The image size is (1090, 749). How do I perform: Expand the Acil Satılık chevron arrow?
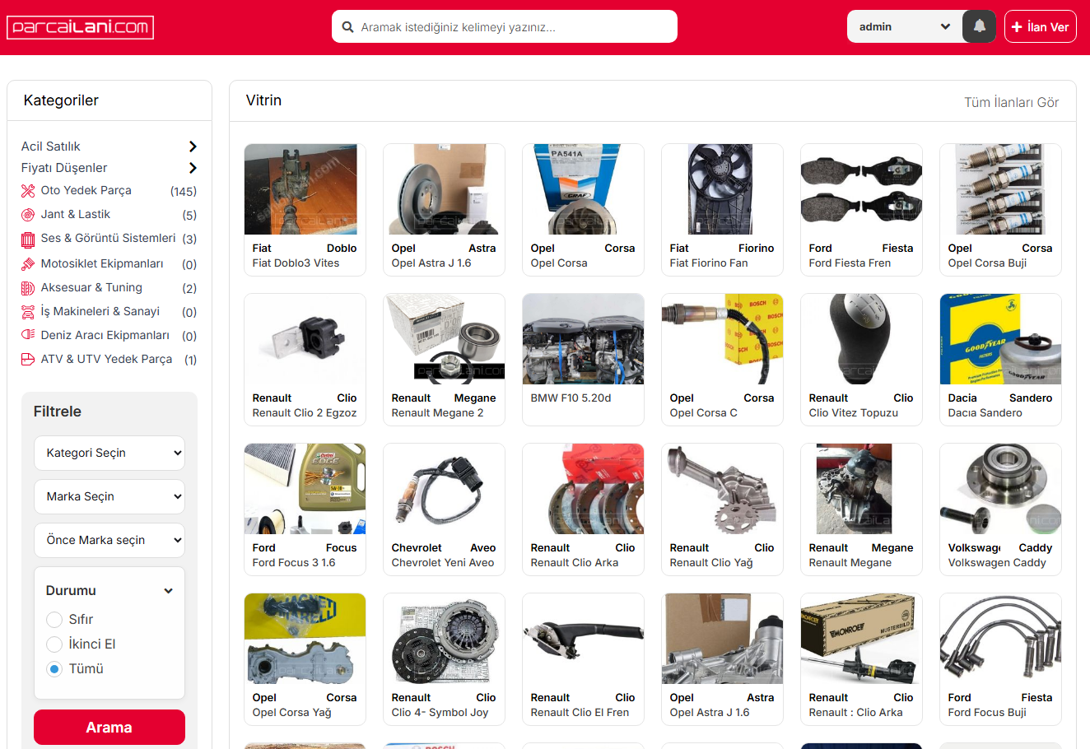[x=193, y=147]
